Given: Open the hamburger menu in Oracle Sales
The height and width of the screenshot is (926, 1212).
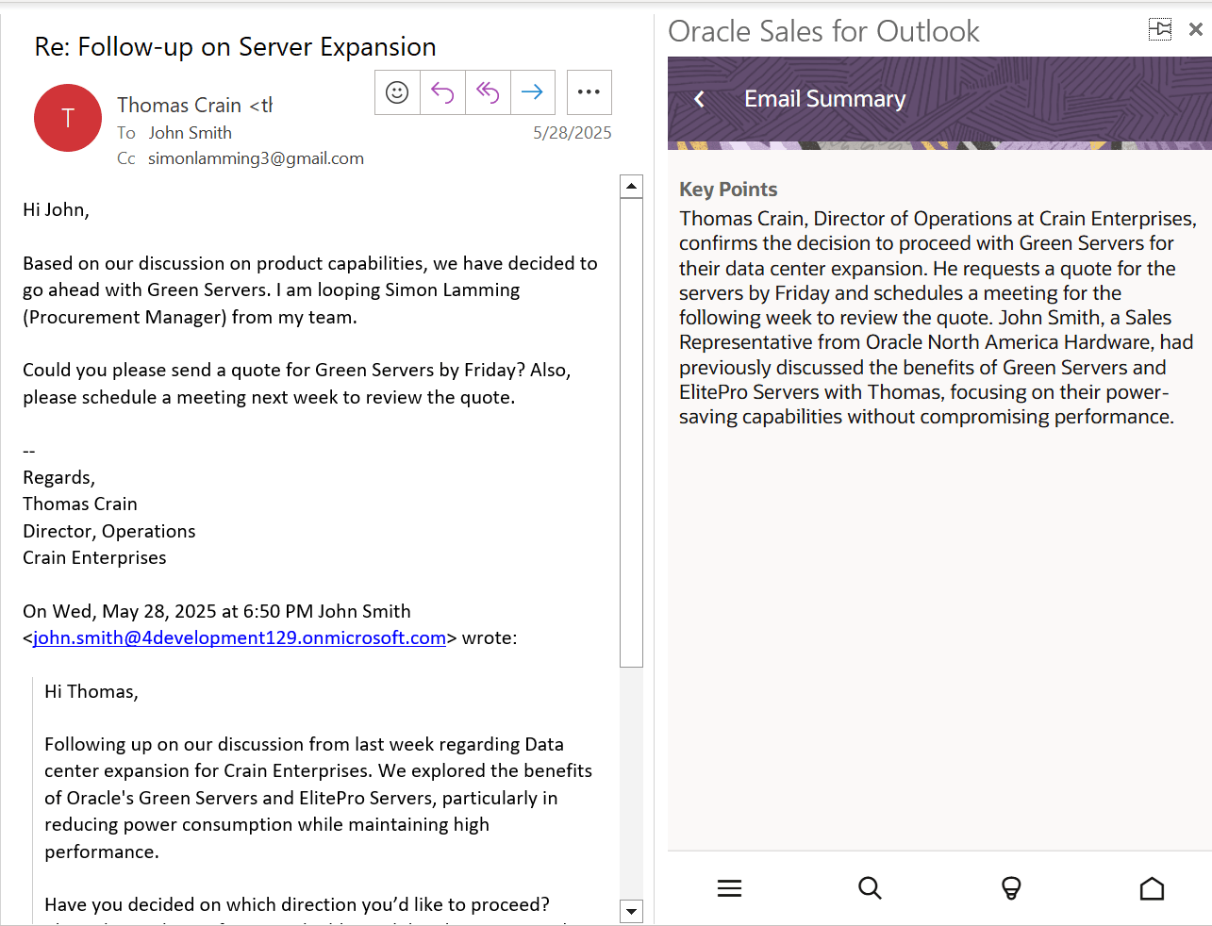Looking at the screenshot, I should pyautogui.click(x=729, y=888).
